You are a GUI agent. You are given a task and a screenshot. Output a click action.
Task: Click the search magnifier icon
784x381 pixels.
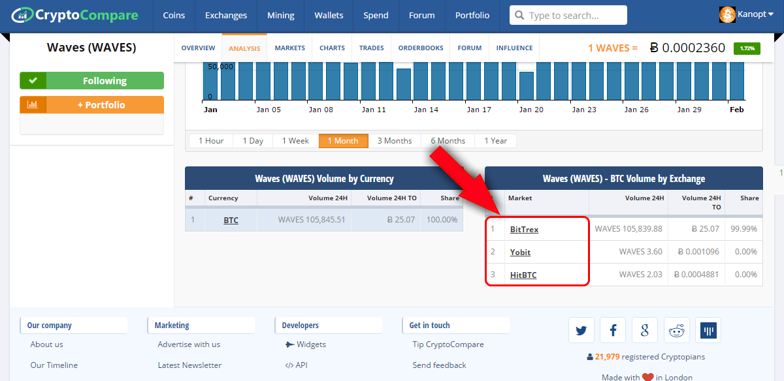(x=519, y=15)
